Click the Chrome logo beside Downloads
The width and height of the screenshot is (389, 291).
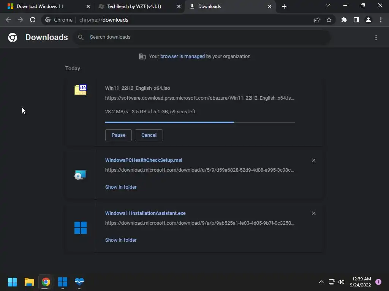pos(13,38)
